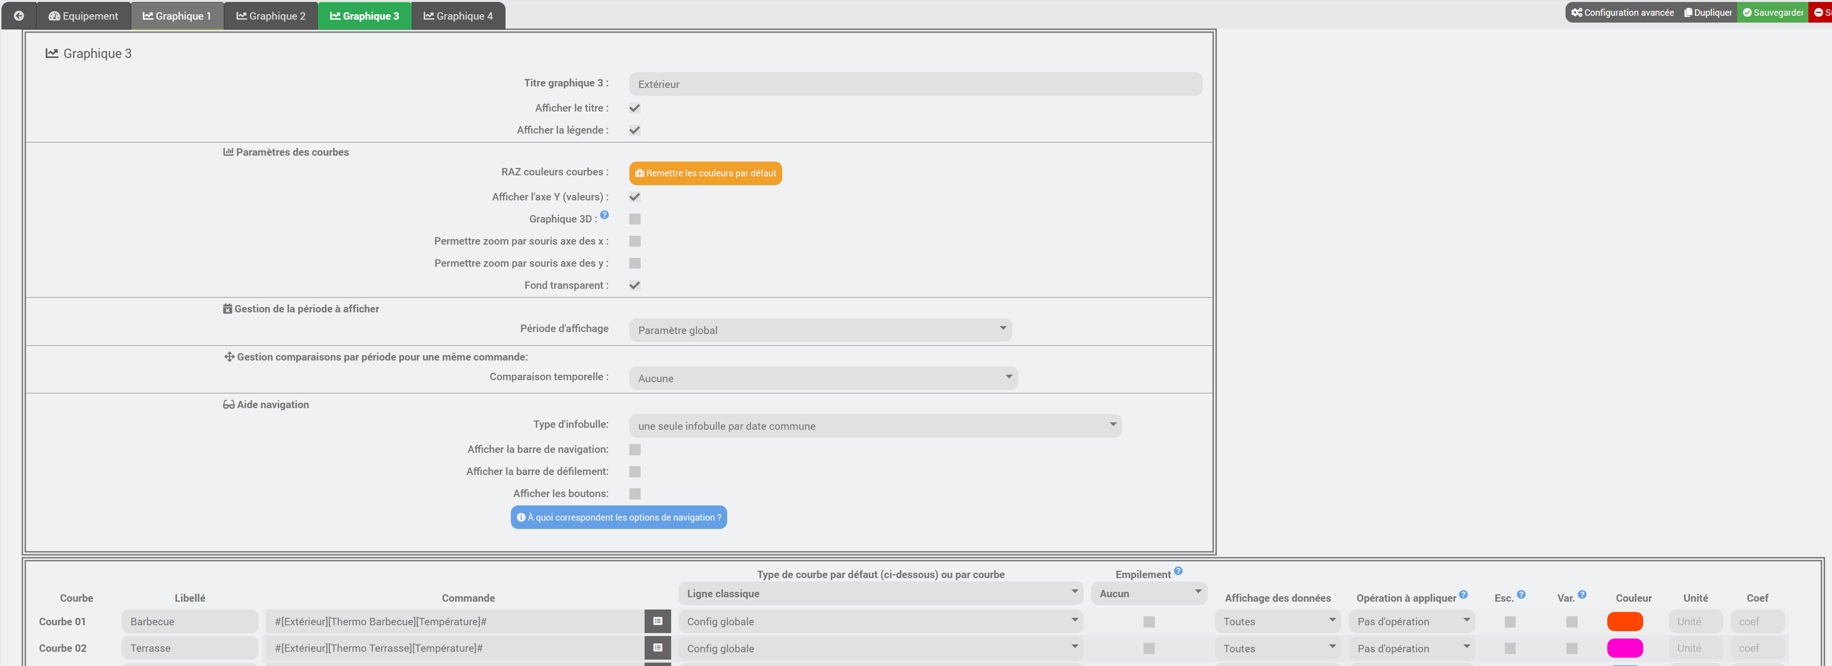Open the Equipement tab
This screenshot has height=666, width=1832.
pyautogui.click(x=83, y=16)
